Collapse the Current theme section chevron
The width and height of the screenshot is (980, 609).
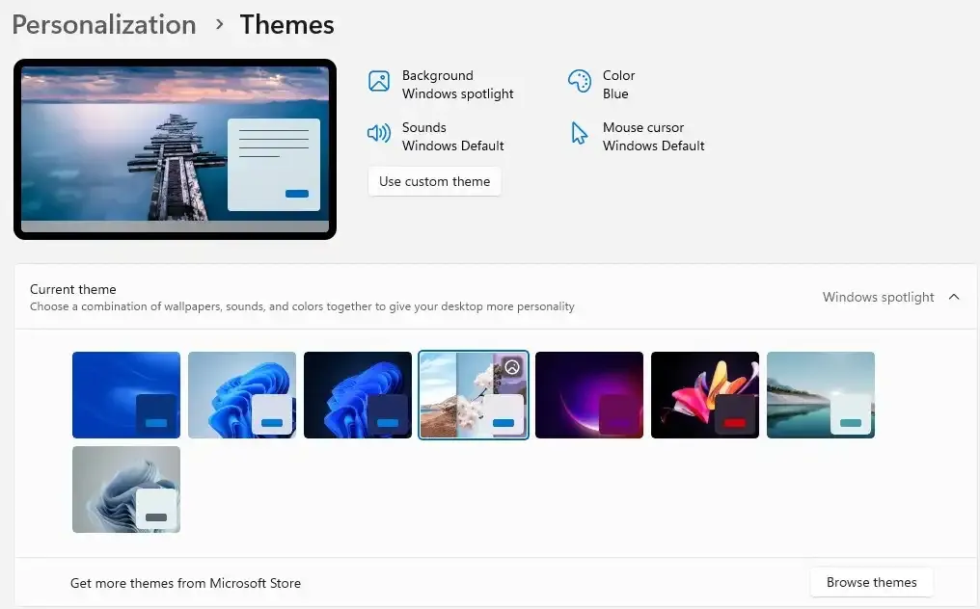pos(954,297)
